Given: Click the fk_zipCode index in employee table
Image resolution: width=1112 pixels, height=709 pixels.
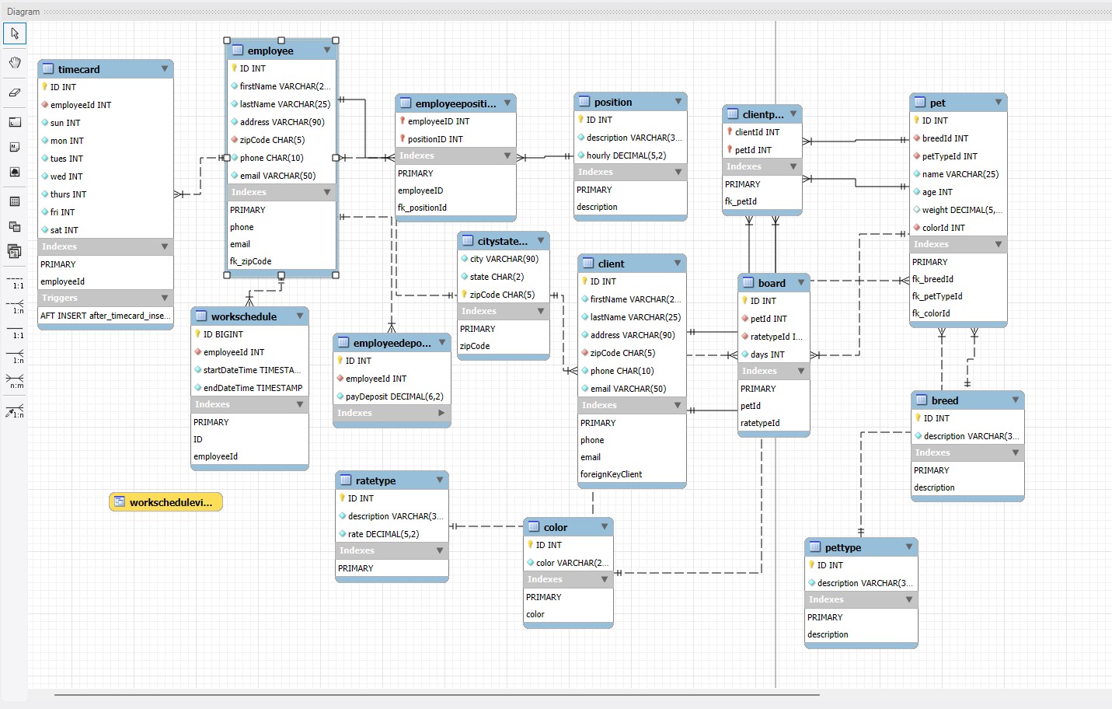Looking at the screenshot, I should (x=249, y=260).
